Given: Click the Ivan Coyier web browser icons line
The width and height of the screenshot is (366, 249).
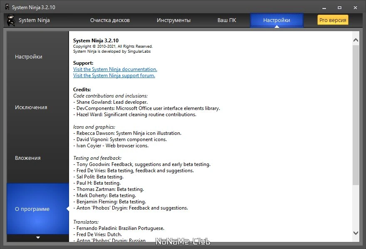Looking at the screenshot, I should (111, 146).
